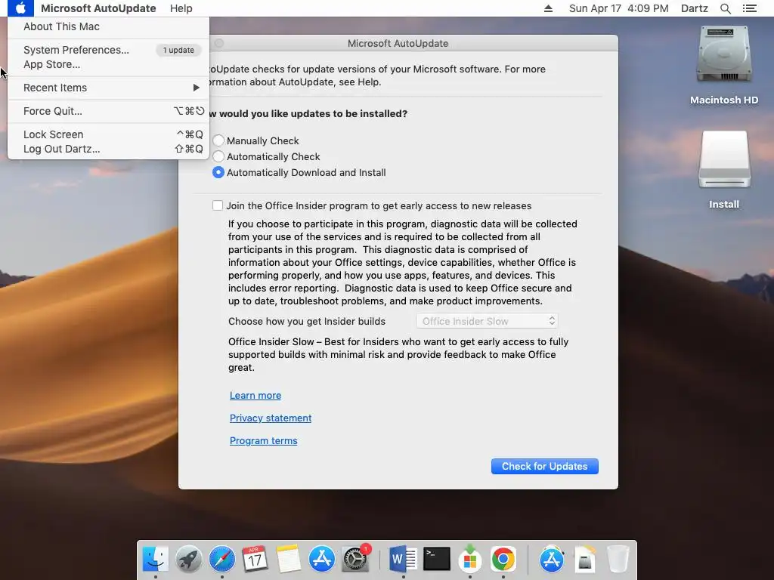Screen dimensions: 774x580
Task: Click the date and time in menu bar
Action: click(x=618, y=8)
